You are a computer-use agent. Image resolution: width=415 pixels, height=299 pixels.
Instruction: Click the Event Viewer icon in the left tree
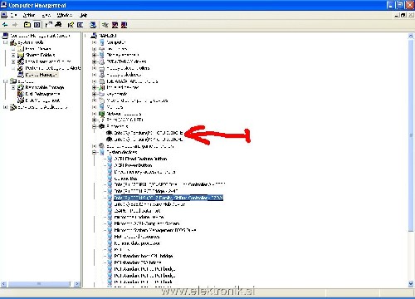[21, 49]
